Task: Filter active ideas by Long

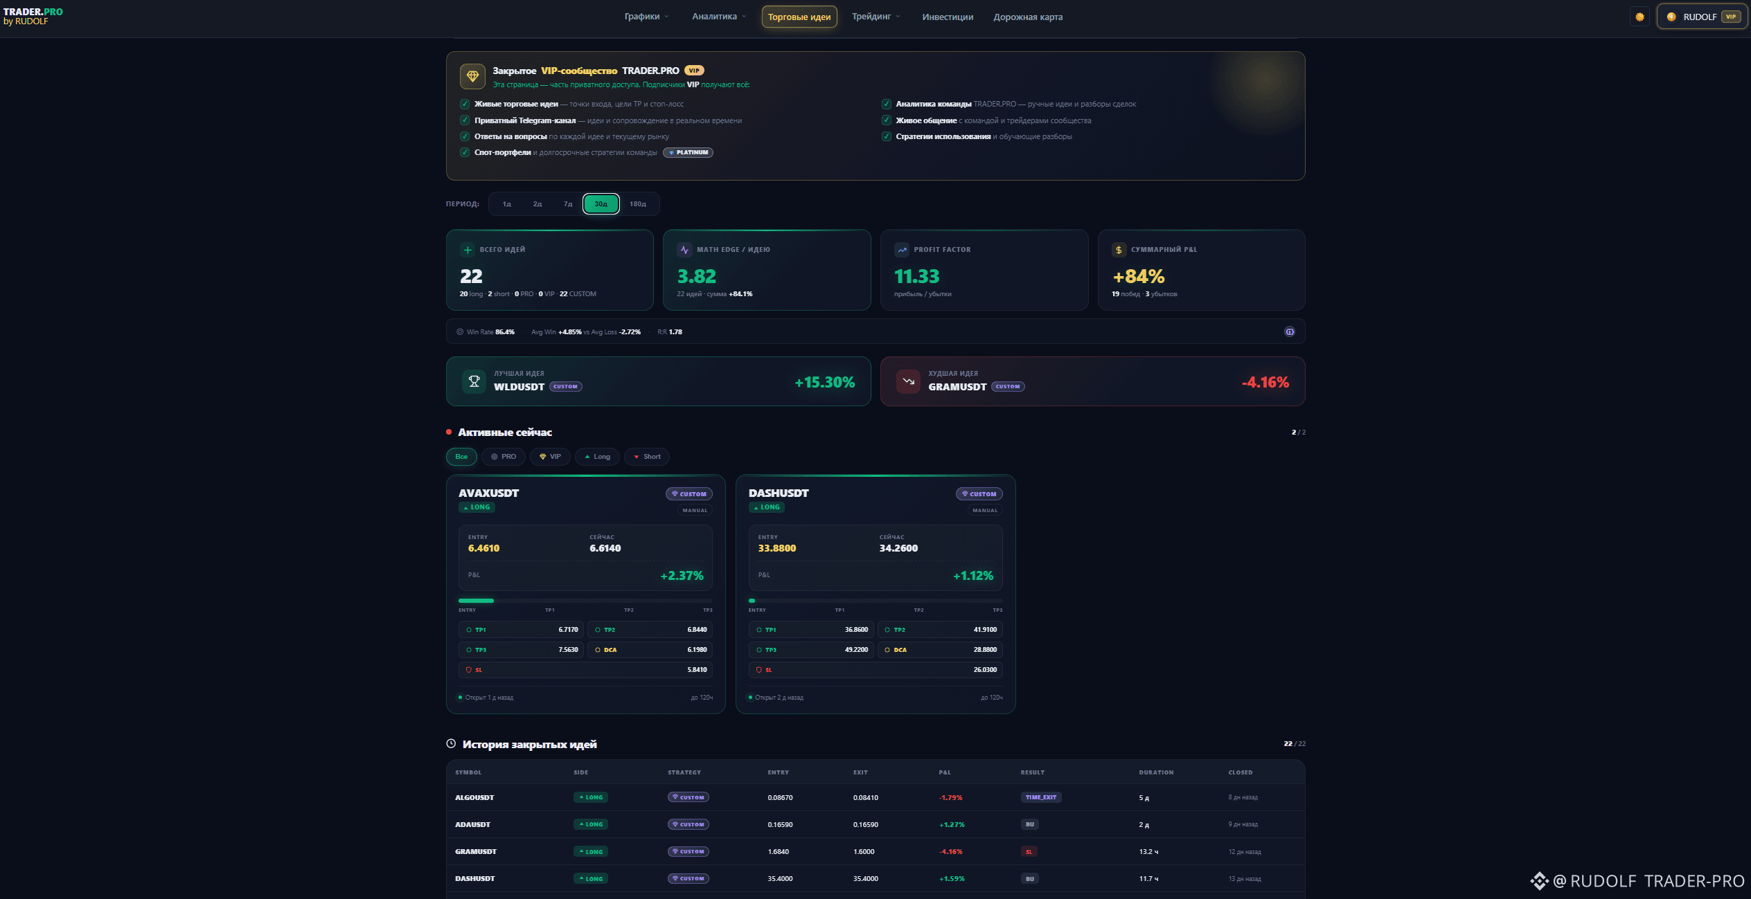Action: coord(597,457)
